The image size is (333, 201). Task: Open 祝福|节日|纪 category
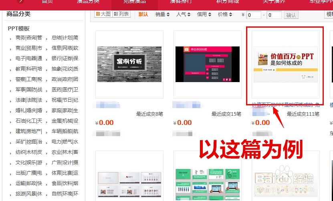65,100
